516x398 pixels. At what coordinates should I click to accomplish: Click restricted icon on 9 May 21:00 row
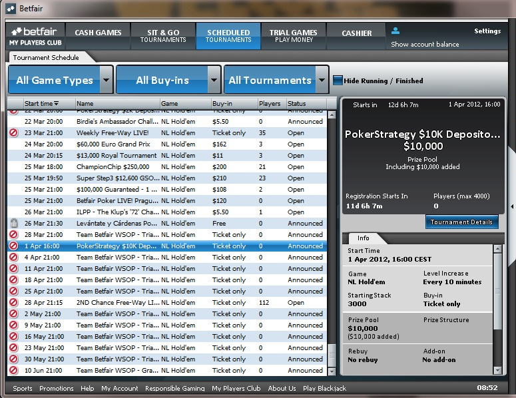13,325
